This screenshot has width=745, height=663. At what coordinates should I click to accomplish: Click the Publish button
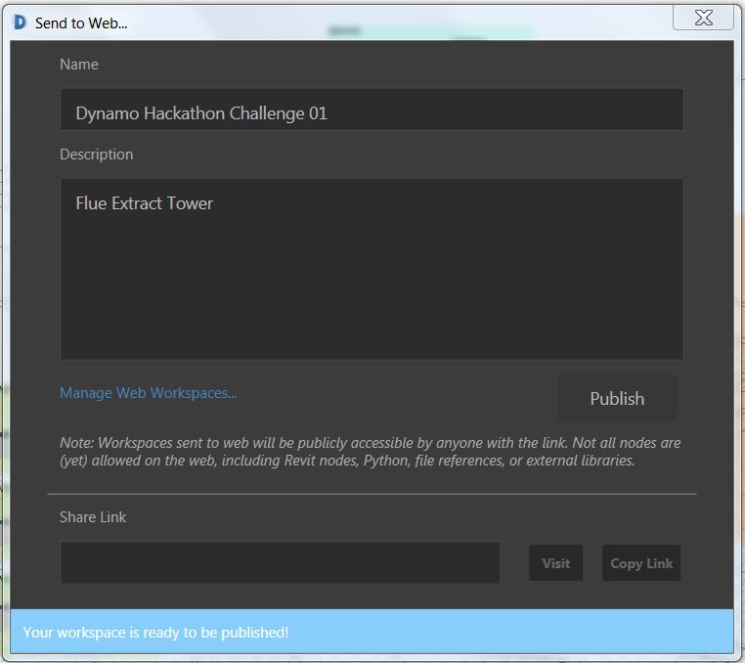(x=617, y=398)
